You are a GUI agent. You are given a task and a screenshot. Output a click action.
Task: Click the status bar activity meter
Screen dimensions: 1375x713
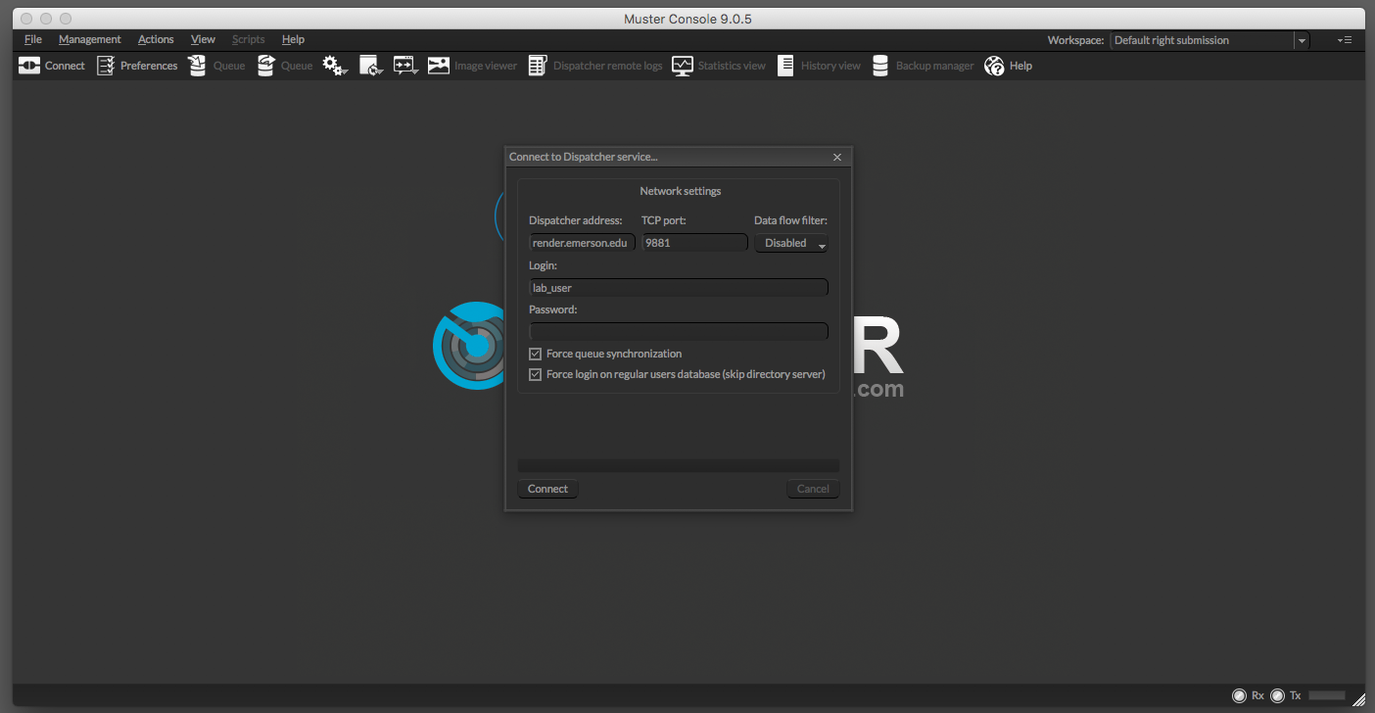pos(1327,695)
